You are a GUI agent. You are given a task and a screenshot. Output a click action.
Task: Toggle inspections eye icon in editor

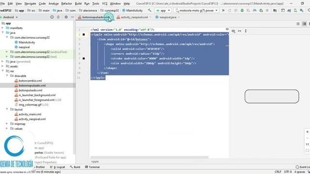(227, 29)
